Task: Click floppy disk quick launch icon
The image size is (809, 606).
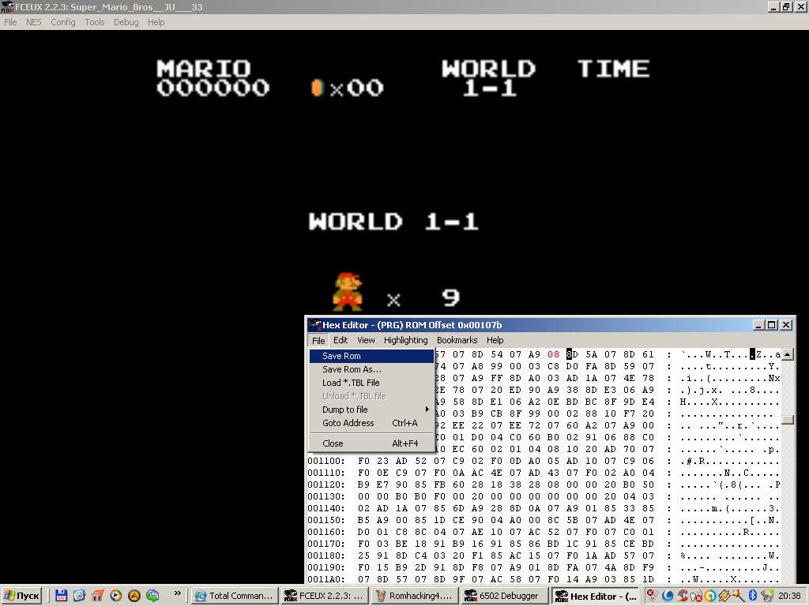Action: tap(61, 596)
